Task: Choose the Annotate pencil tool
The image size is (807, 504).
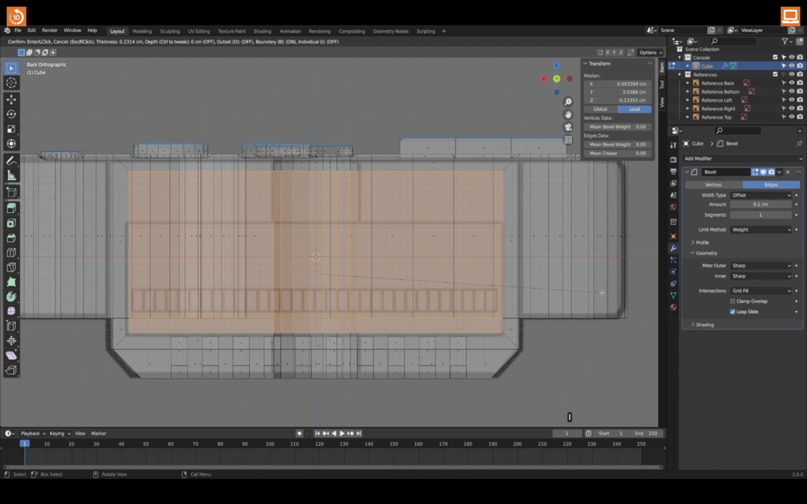Action: (x=11, y=161)
